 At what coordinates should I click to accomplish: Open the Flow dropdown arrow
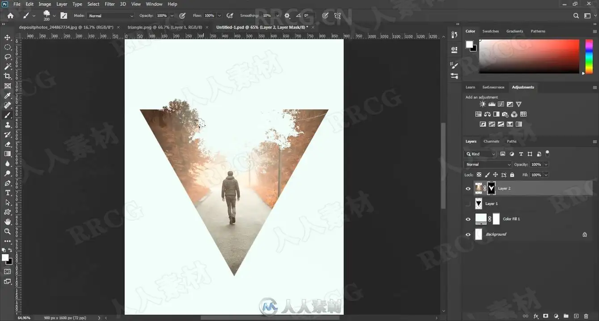coord(219,16)
